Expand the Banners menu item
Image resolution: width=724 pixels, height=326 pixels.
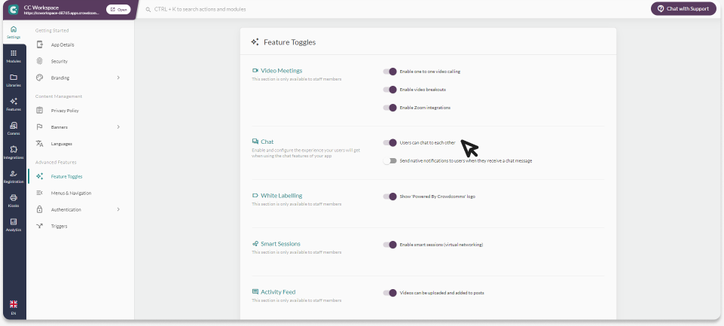(x=118, y=127)
